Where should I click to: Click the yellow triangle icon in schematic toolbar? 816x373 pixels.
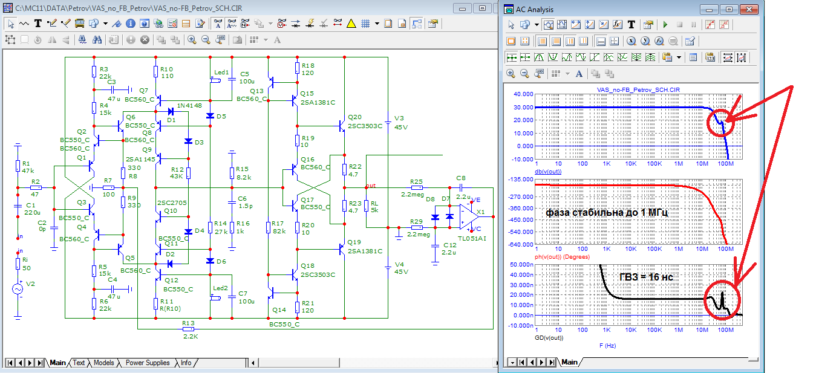point(351,24)
